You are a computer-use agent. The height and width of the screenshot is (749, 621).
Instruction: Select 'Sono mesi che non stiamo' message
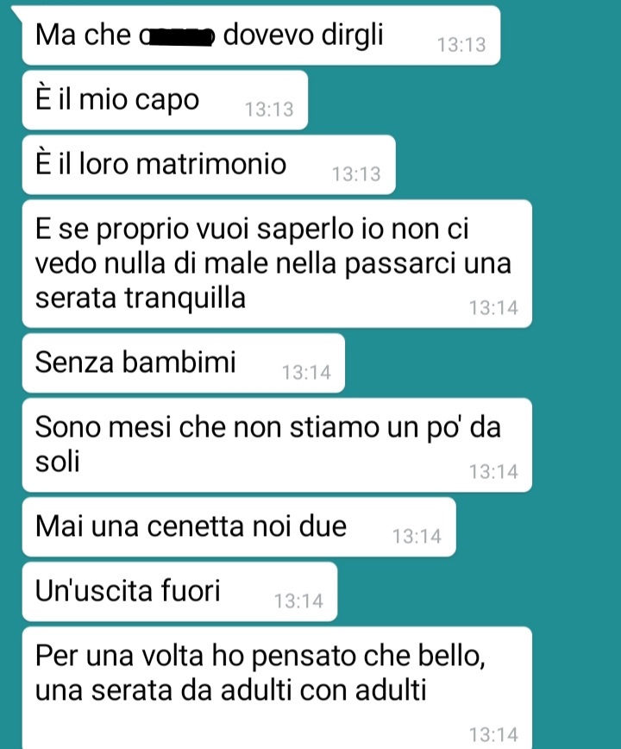(277, 444)
